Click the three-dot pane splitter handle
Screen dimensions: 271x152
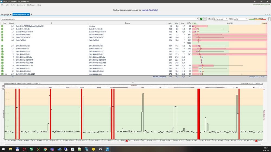pos(133,82)
